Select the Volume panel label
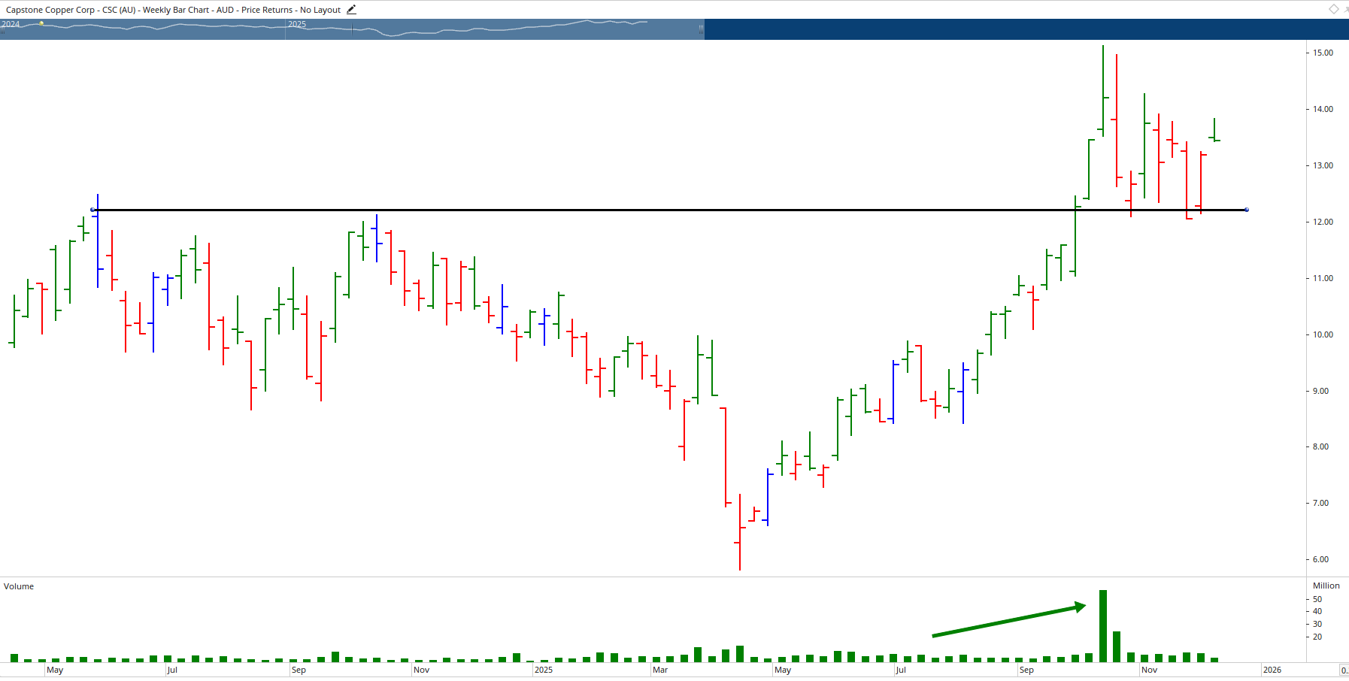Viewport: 1349px width, 681px height. pyautogui.click(x=18, y=586)
